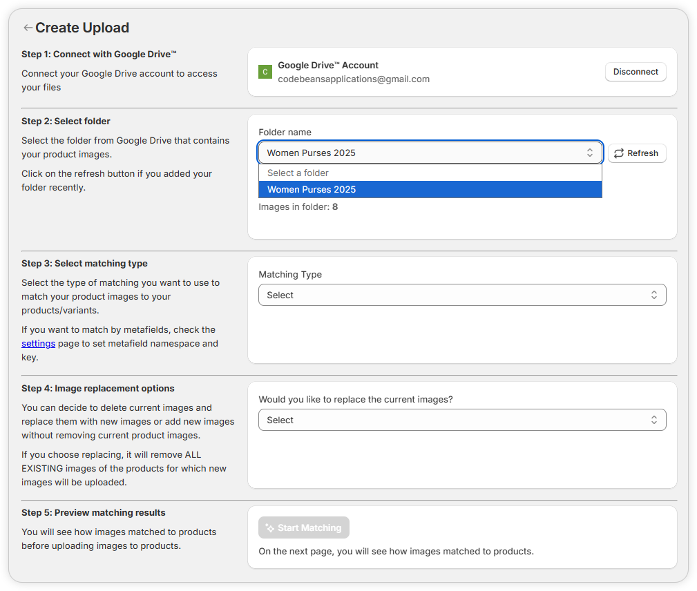Screen dimensions: 697x591
Task: Click the circular arrows icon on Refresh
Action: [619, 153]
